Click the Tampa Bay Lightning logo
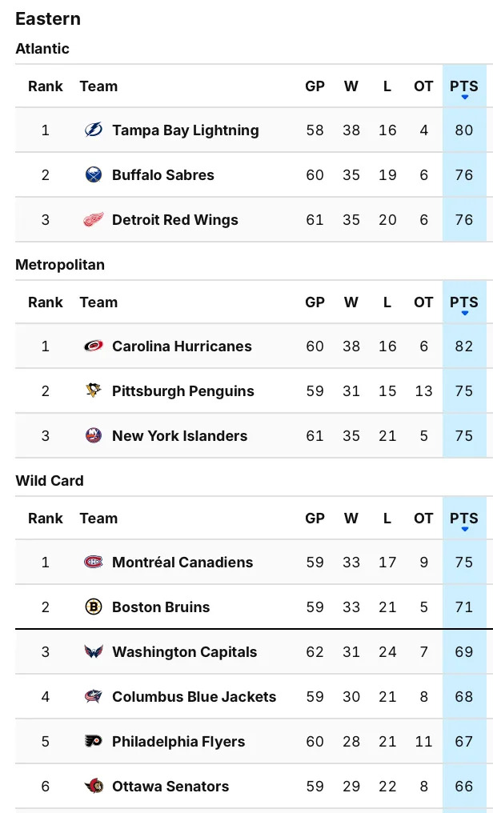Viewport: 493px width, 813px height. click(94, 130)
